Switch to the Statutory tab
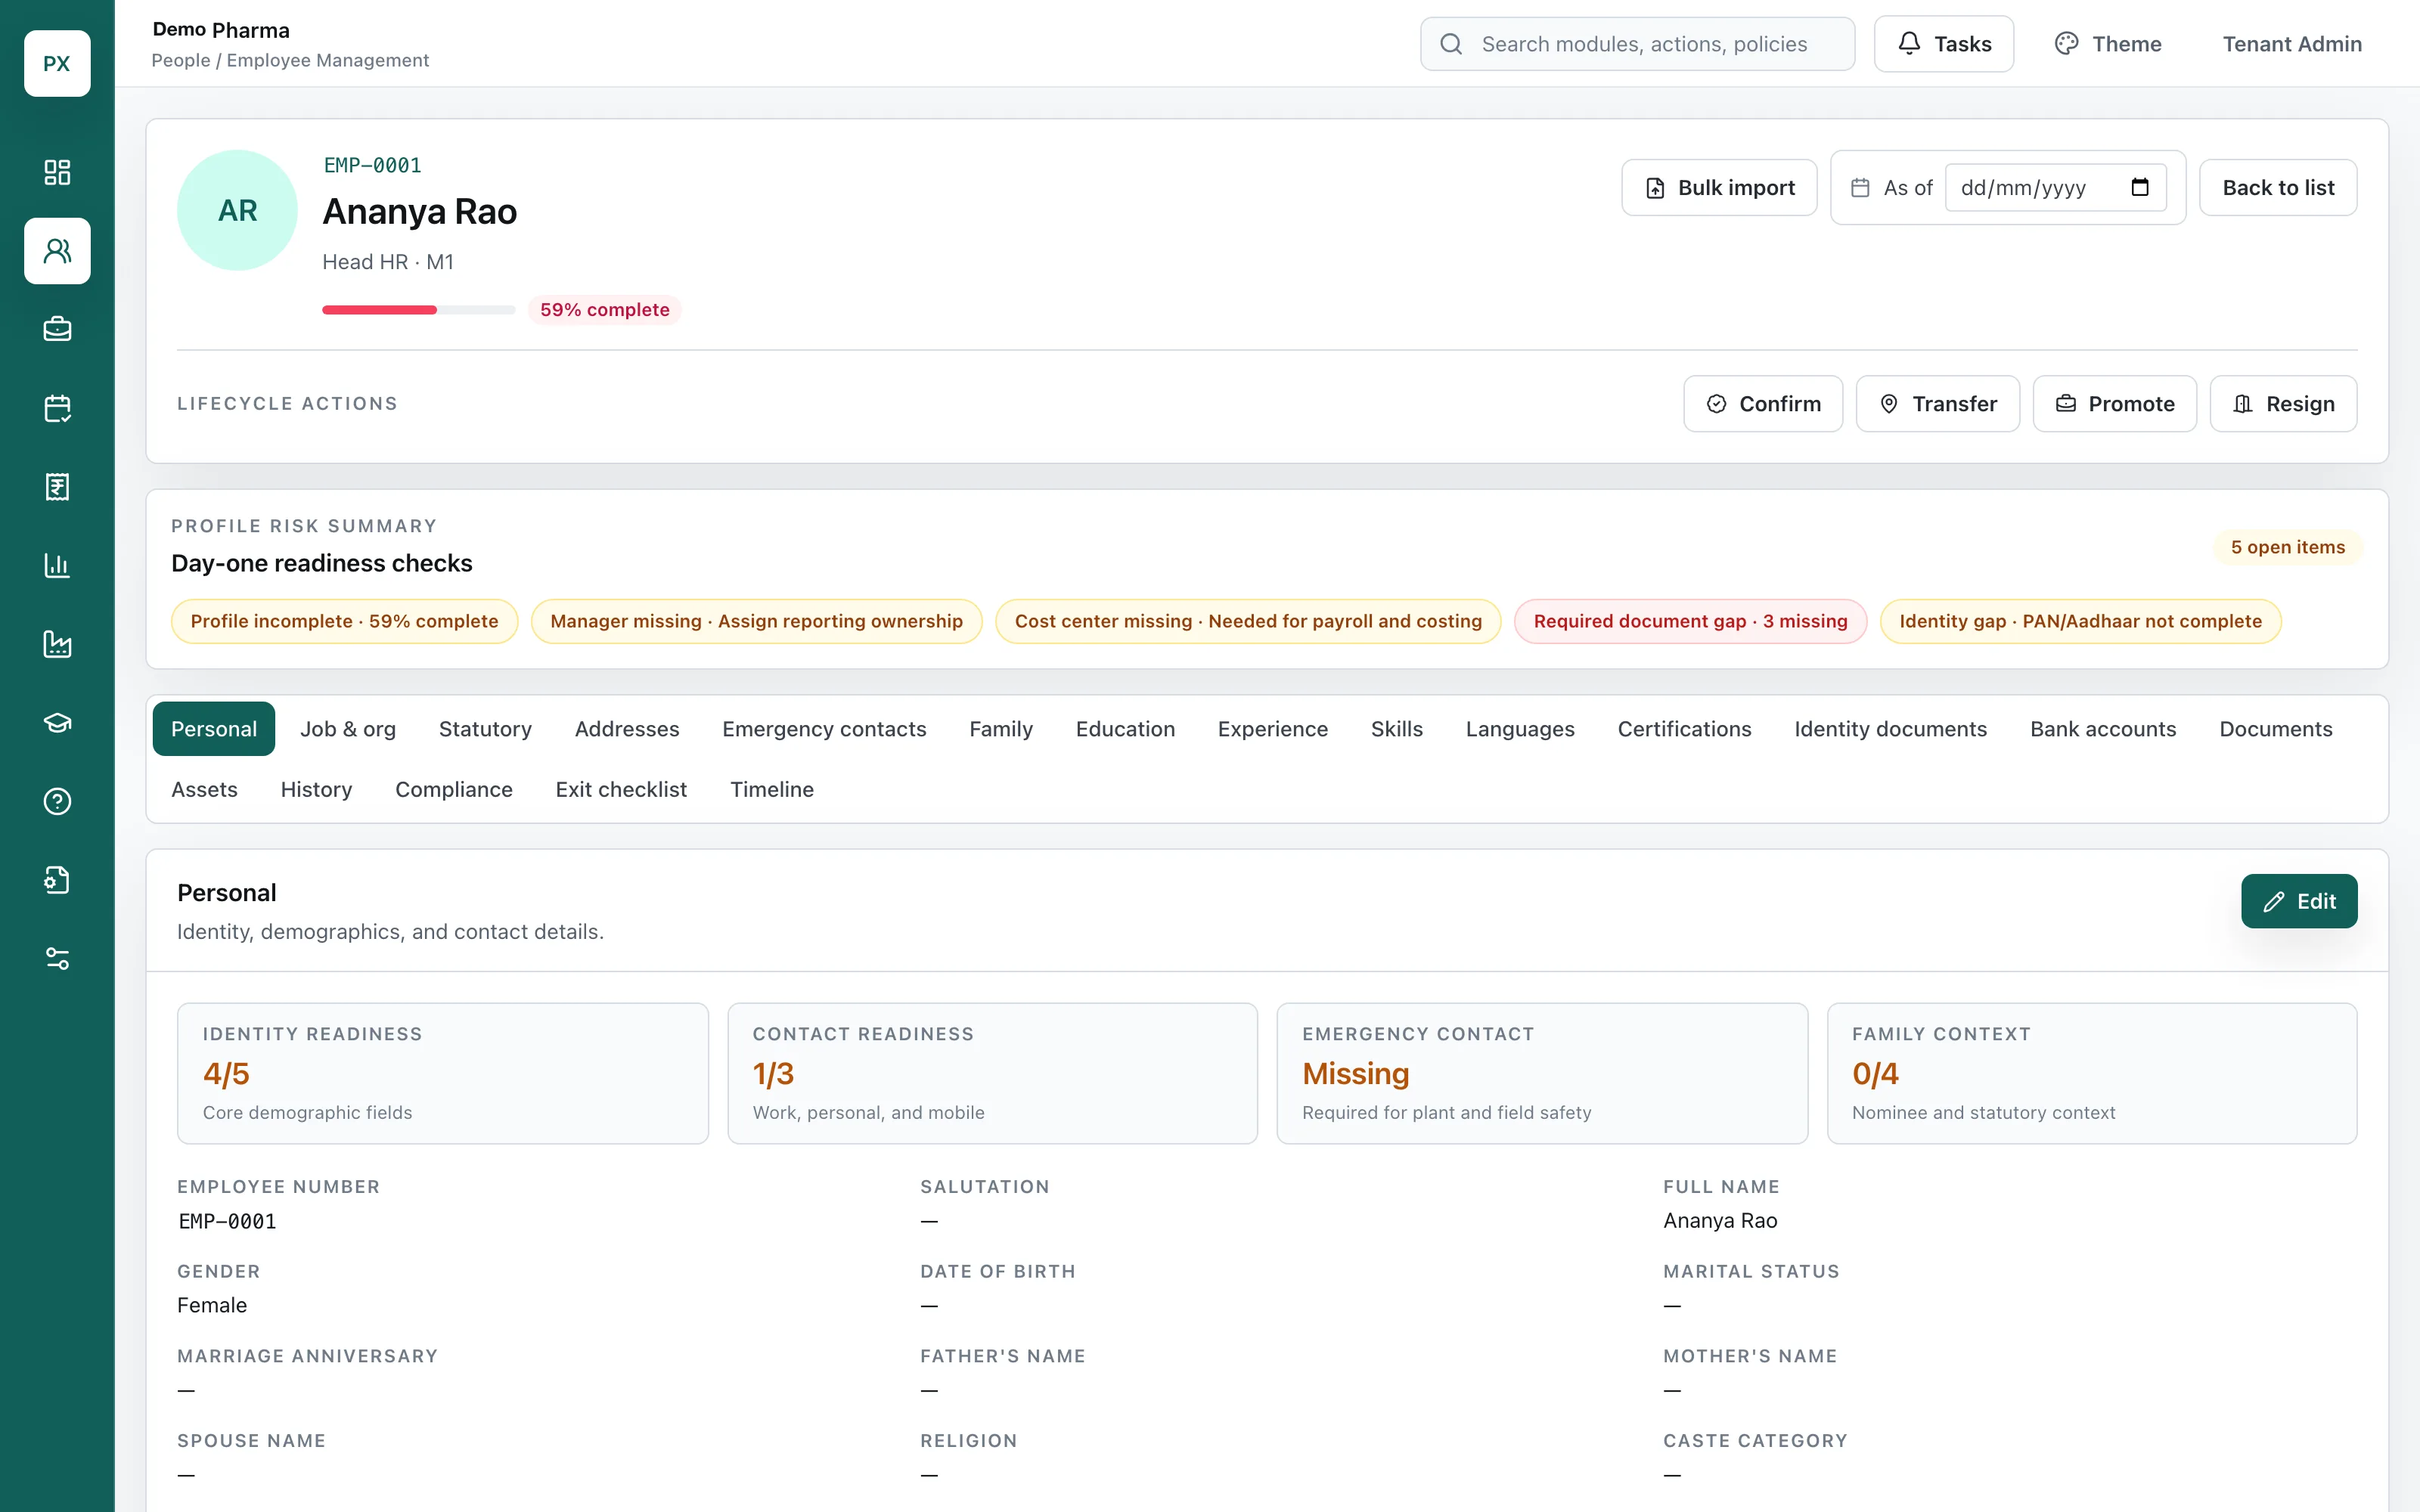2420x1512 pixels. [485, 729]
